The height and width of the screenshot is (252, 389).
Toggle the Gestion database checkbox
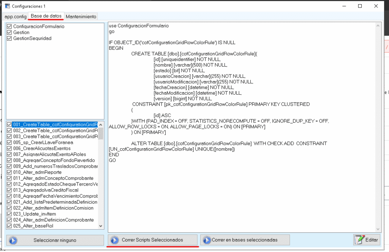click(10, 33)
